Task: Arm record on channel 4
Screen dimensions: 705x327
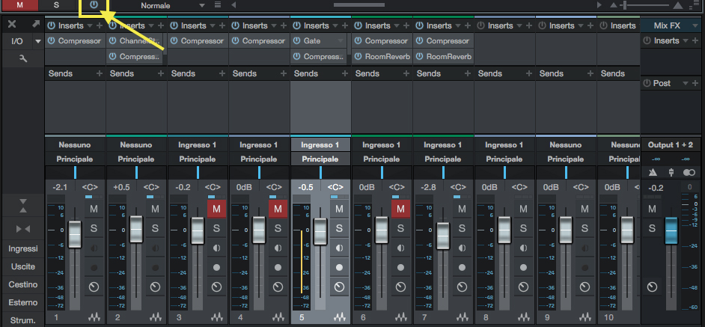Action: tap(278, 267)
